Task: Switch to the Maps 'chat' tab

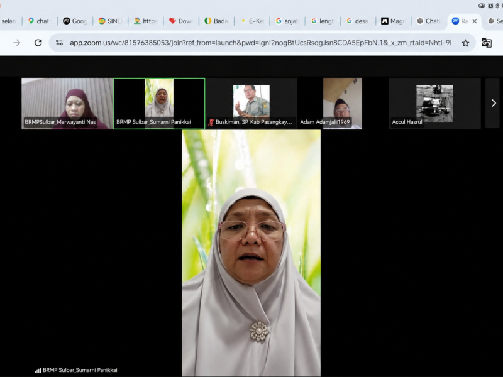Action: pyautogui.click(x=40, y=21)
